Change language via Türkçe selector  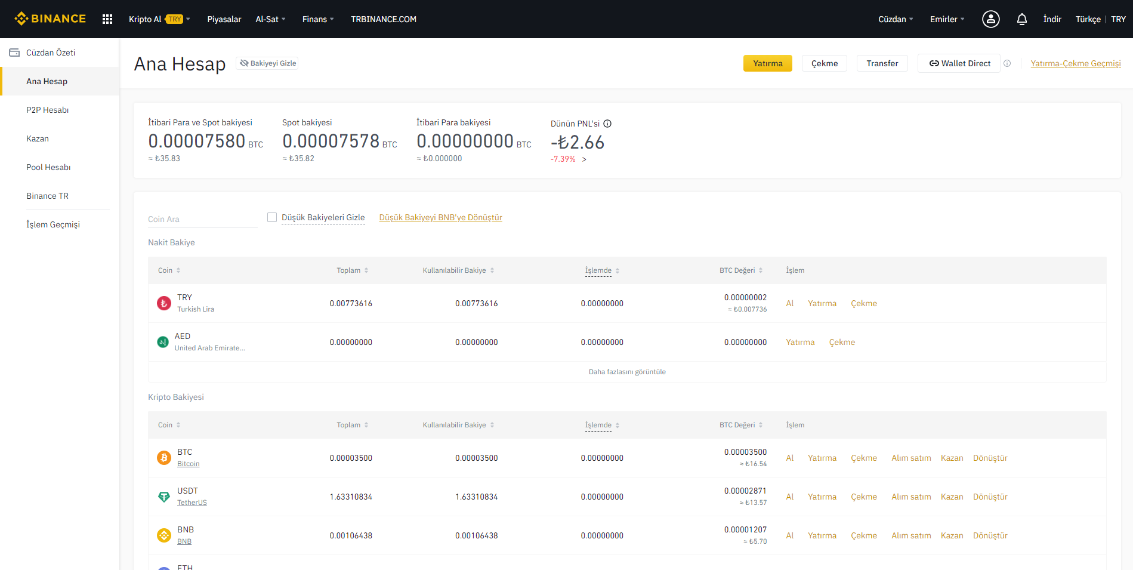[x=1088, y=19]
